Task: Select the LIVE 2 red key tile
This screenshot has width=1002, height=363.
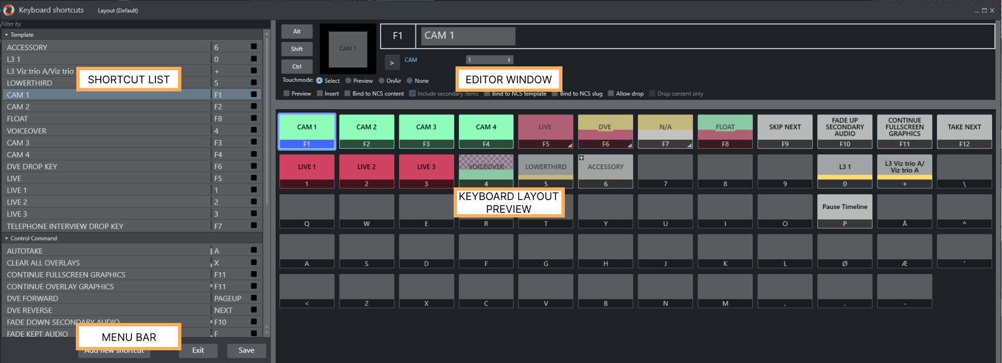Action: [366, 171]
